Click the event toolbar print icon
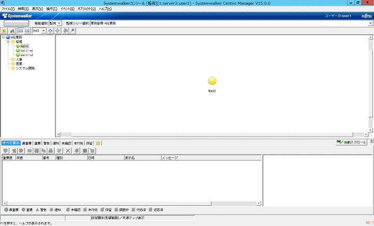 click(50, 151)
